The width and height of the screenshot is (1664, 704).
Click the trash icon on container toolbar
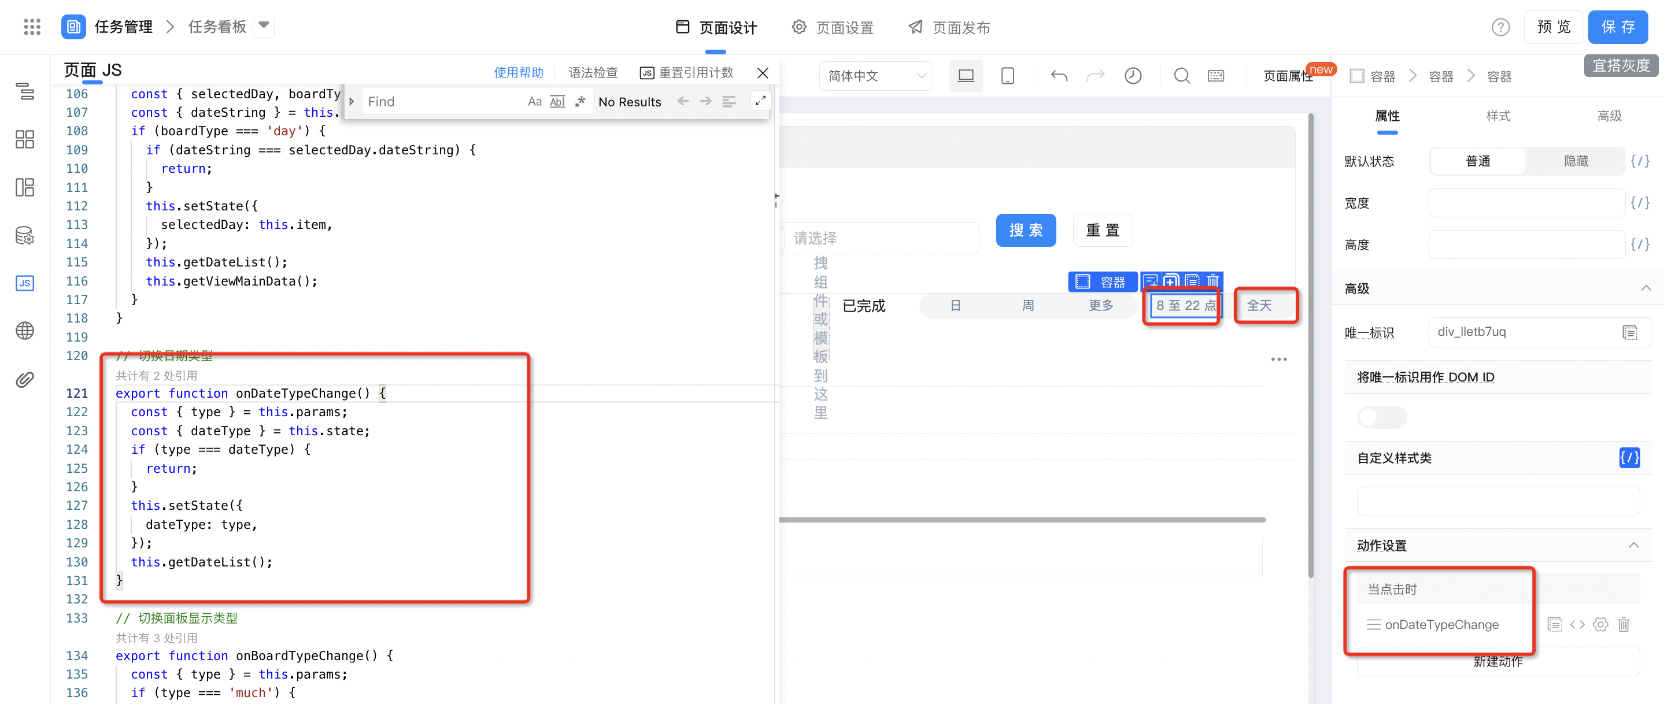[1212, 281]
